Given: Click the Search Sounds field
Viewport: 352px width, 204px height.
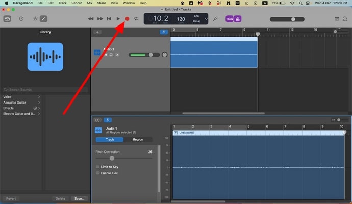Looking at the screenshot, I should (x=45, y=90).
